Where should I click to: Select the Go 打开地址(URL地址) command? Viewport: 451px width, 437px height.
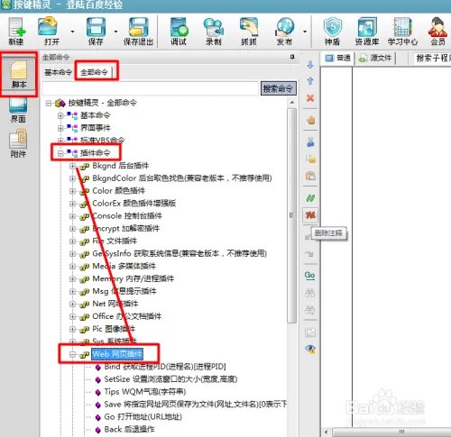point(143,417)
